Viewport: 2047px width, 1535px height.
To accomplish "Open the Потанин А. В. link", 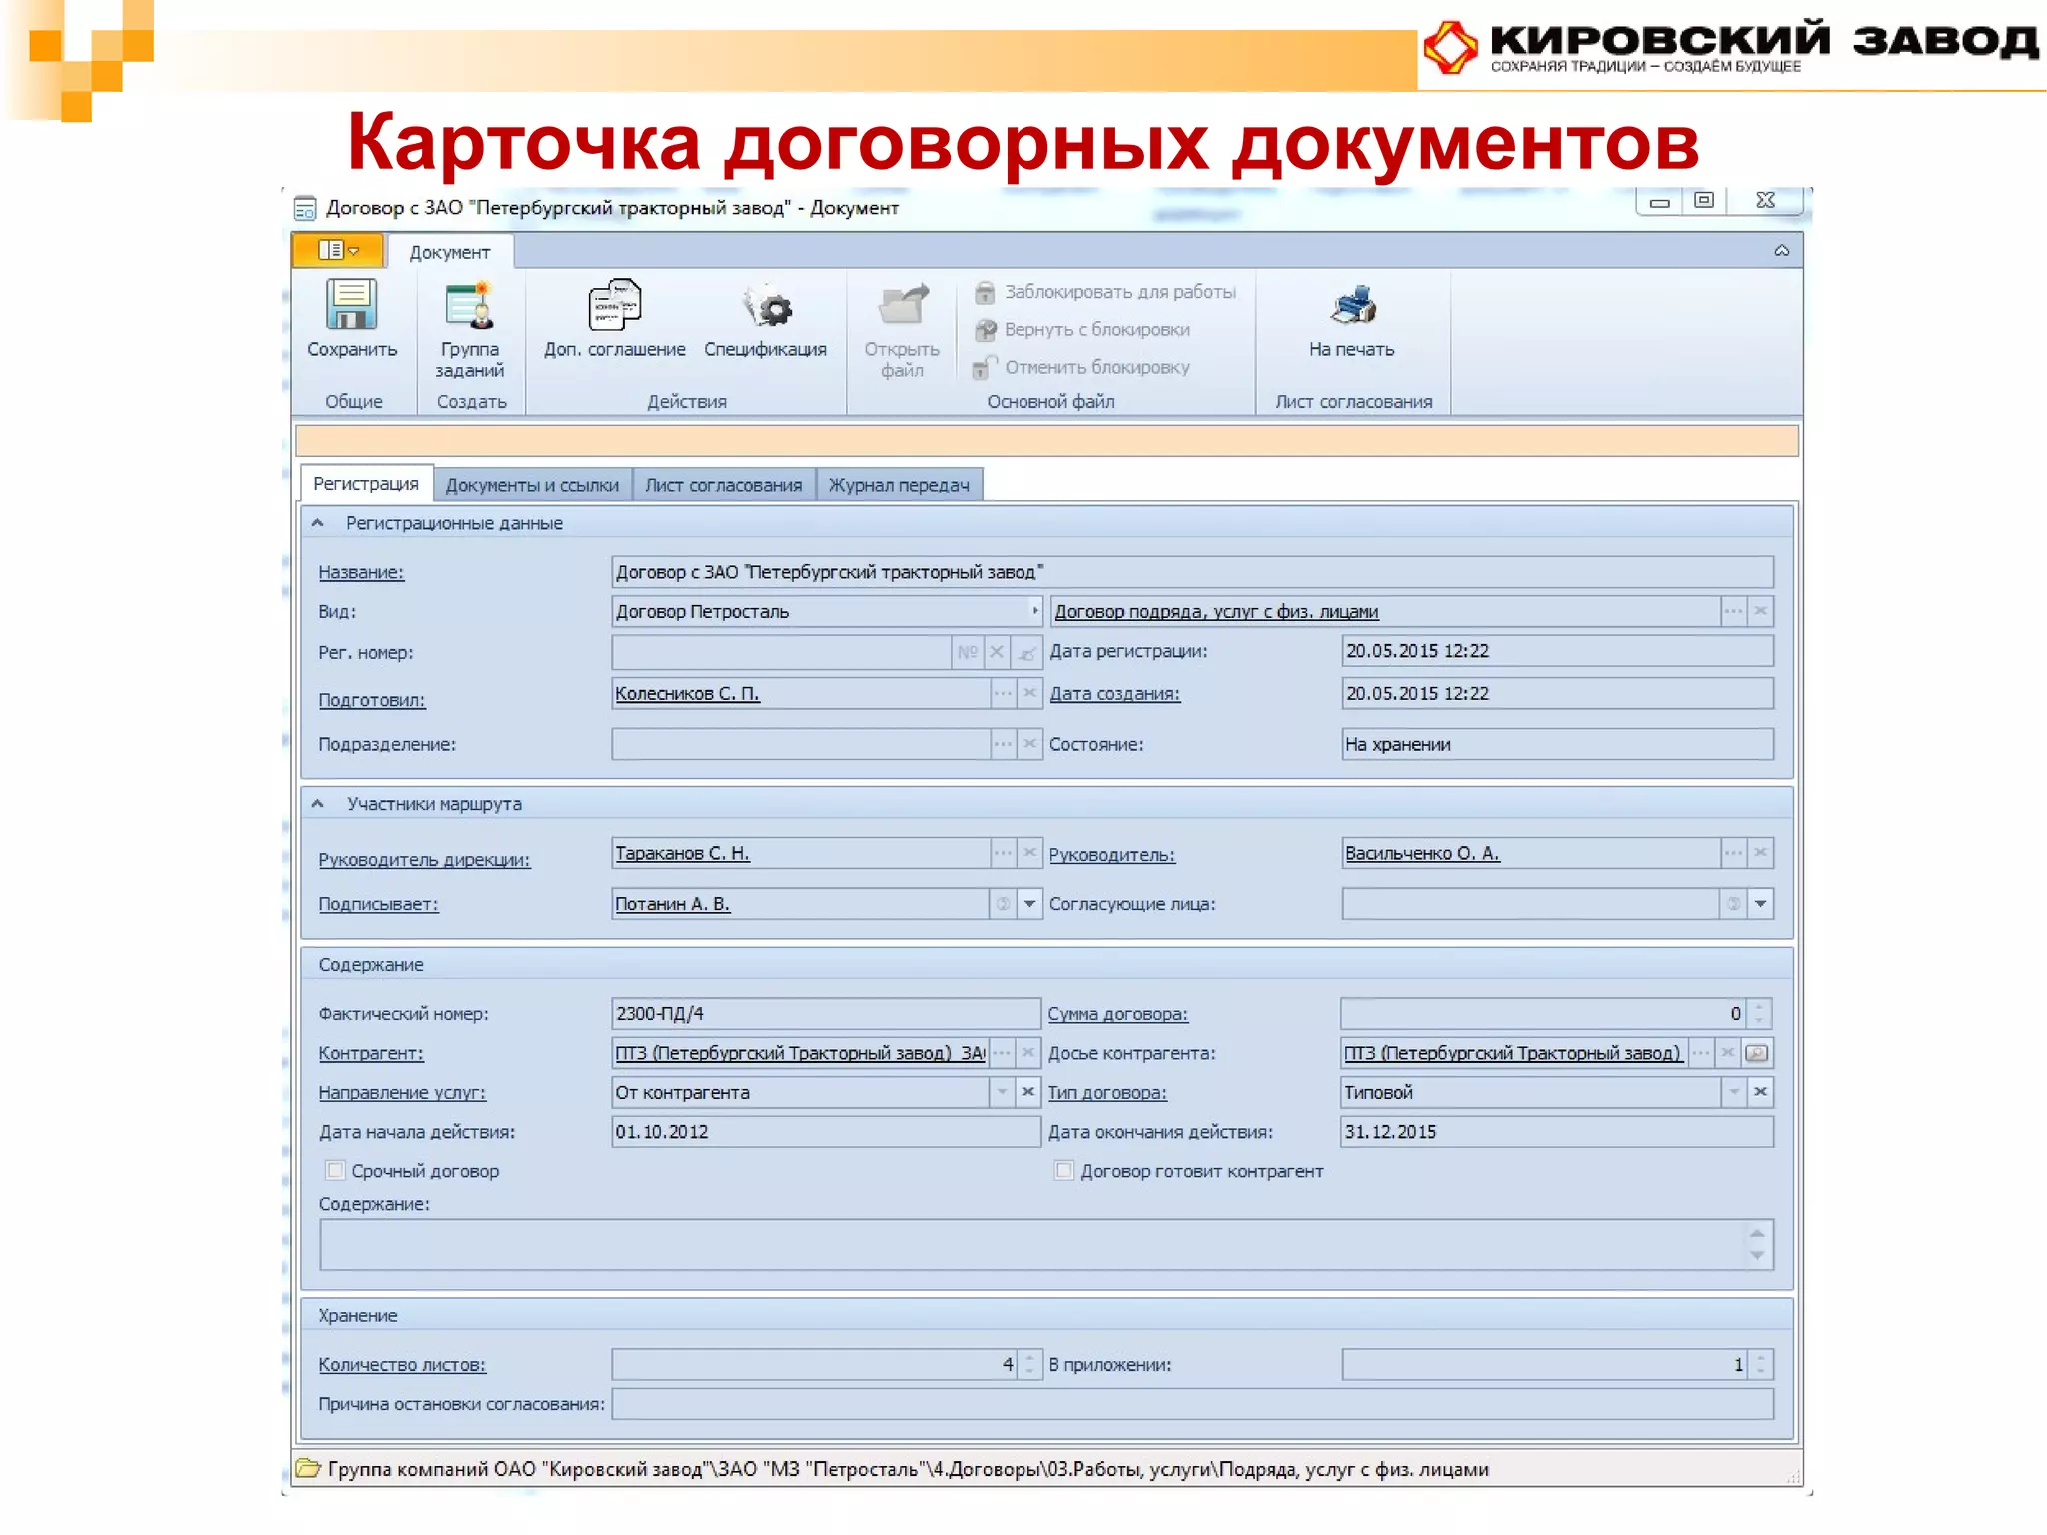I will click(672, 905).
